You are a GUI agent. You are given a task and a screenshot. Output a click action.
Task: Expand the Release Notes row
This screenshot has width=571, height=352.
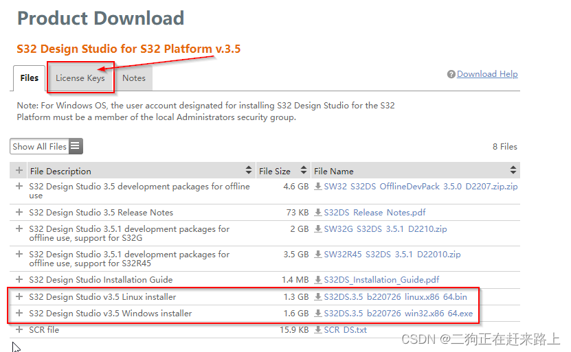tap(19, 212)
